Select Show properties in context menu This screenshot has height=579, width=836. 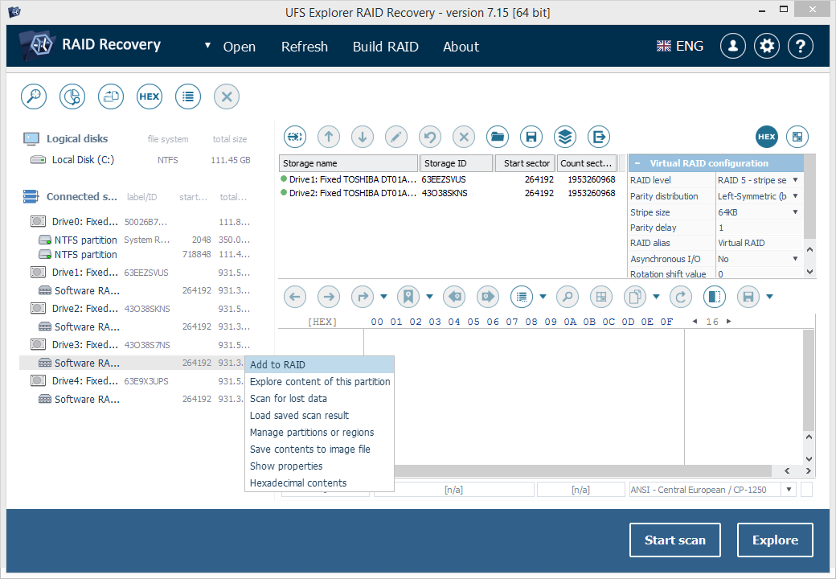[319, 466]
